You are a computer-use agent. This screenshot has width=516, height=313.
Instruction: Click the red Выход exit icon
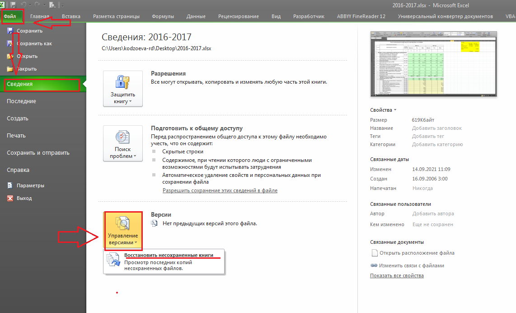(10, 198)
